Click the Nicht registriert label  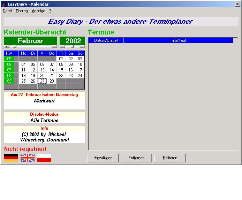tap(25, 149)
